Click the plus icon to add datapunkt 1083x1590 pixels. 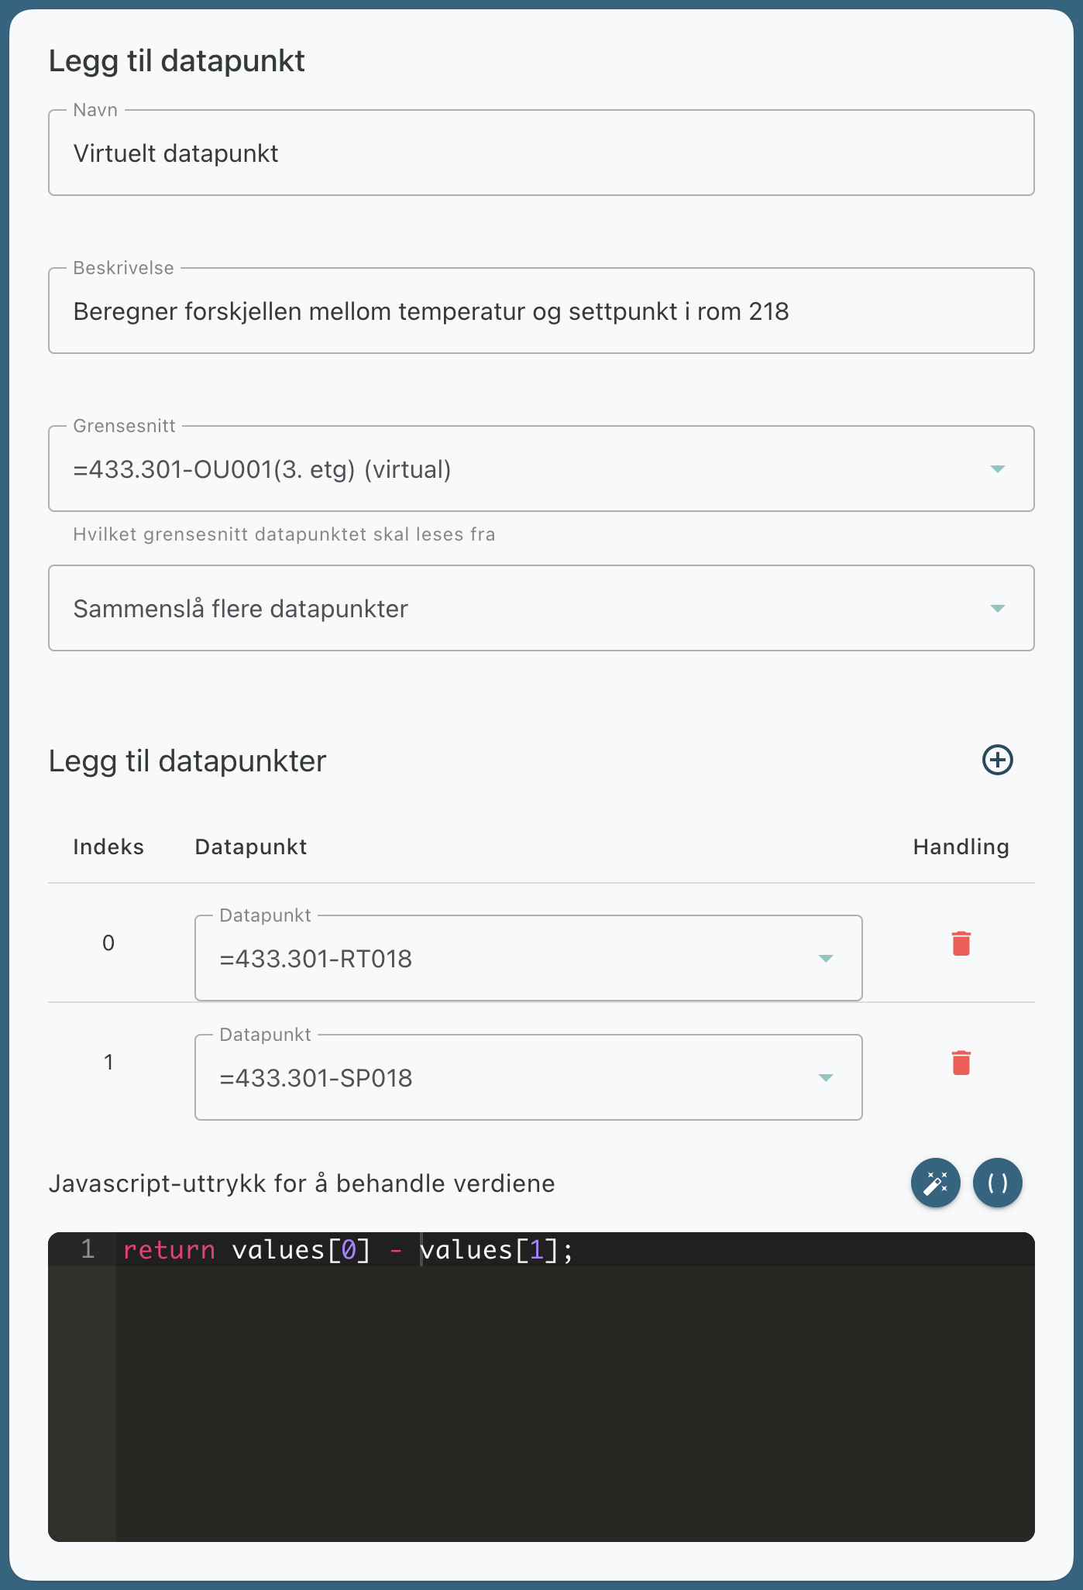point(997,760)
